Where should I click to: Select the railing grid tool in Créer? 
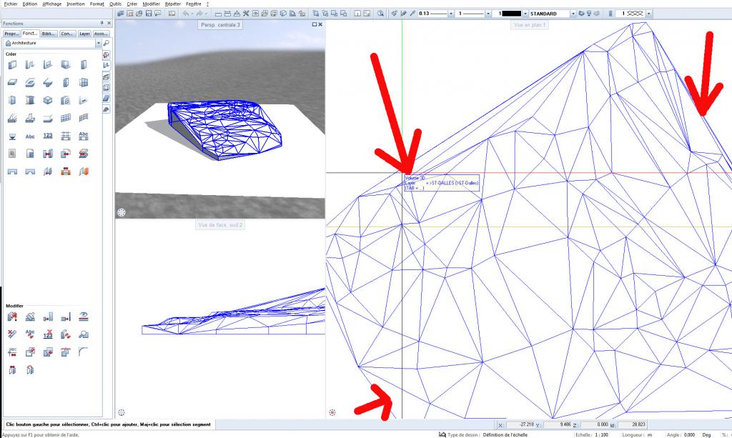[83, 118]
